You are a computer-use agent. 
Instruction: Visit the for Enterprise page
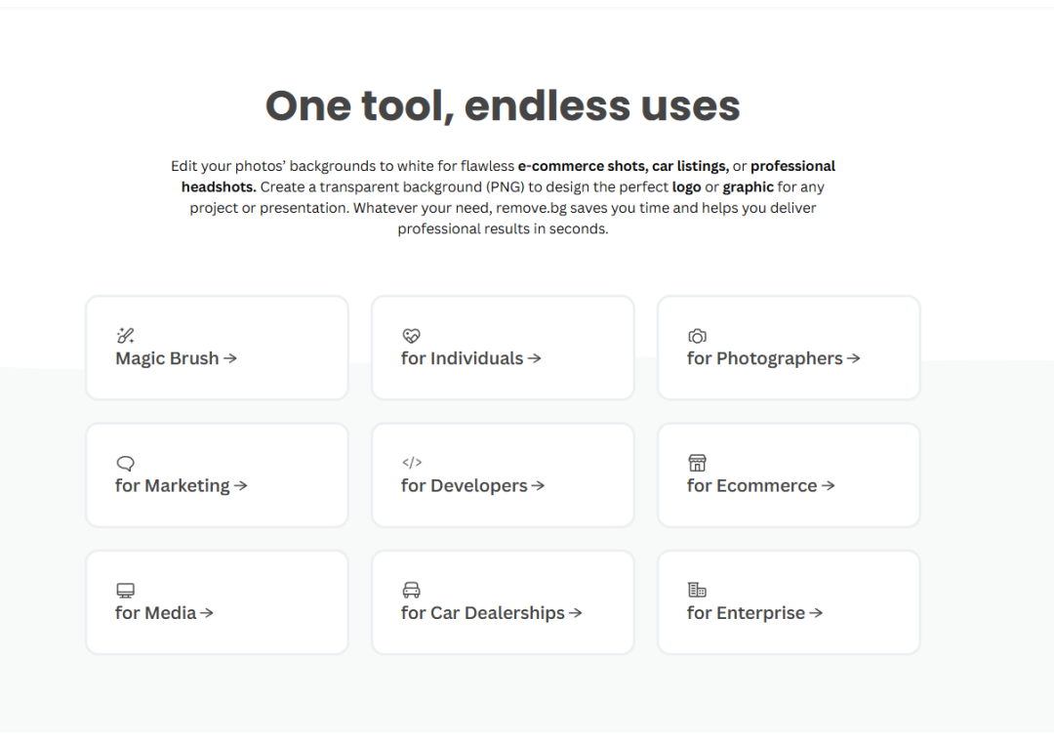pos(746,613)
